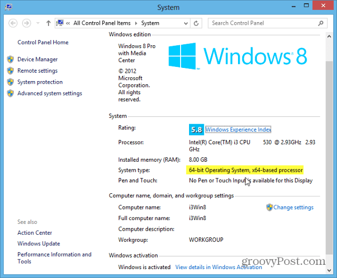Click shield icon beside Change settings
Screen dimensions: 337x278
[269, 207]
